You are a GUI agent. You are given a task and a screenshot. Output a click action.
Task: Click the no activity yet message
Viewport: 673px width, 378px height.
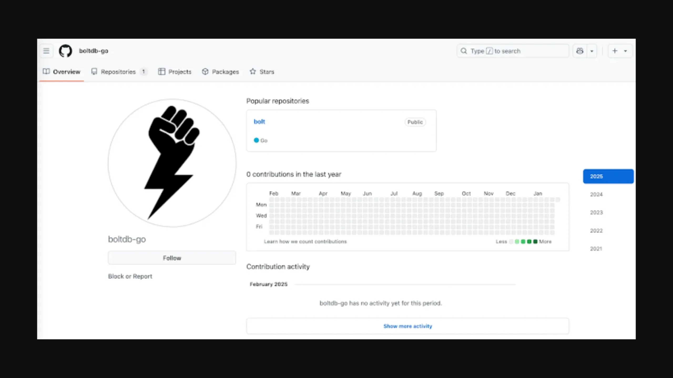tap(381, 303)
